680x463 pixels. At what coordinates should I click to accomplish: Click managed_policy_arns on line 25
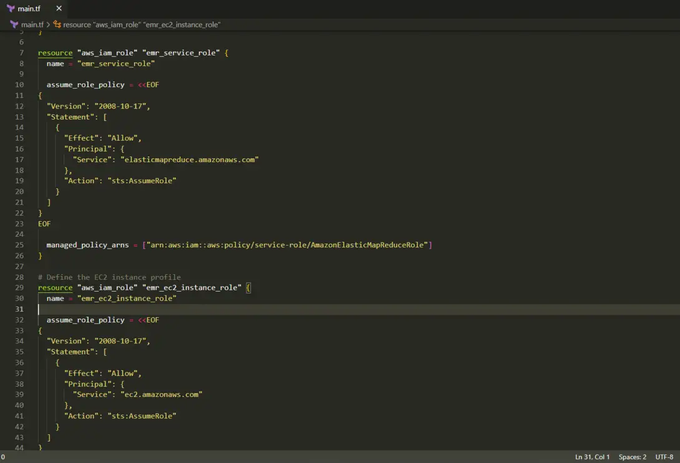point(87,245)
